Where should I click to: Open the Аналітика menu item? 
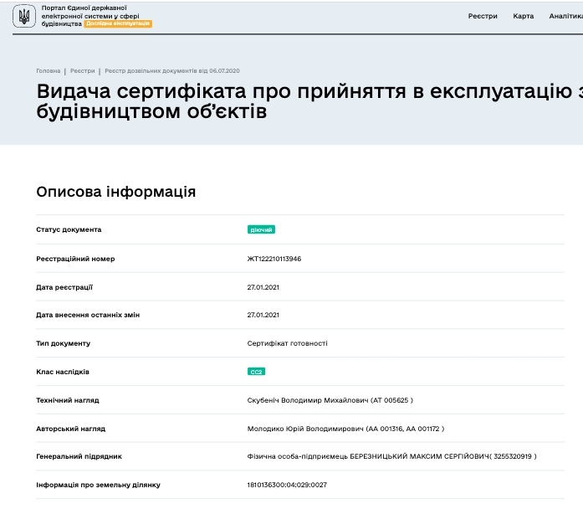click(566, 16)
